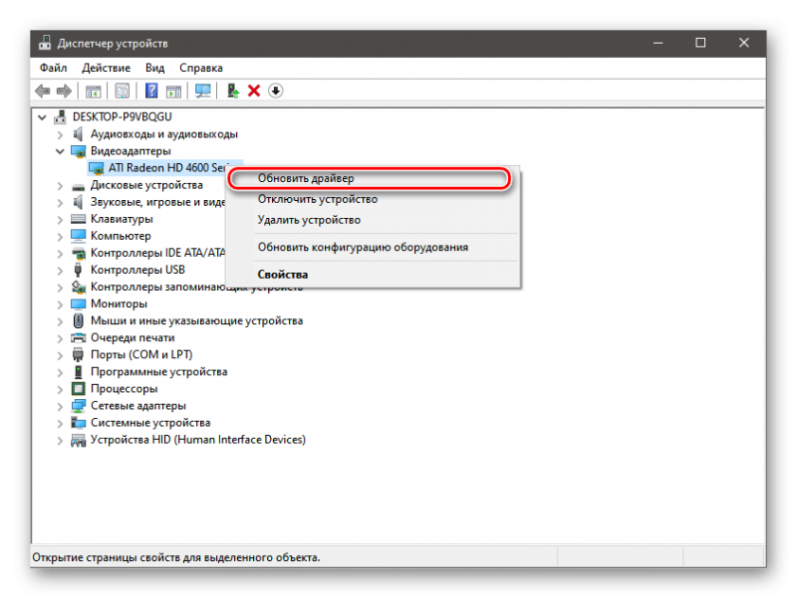Click the mouse icon of Мыши и иные указывающие устройства
The image size is (797, 599).
tap(78, 320)
